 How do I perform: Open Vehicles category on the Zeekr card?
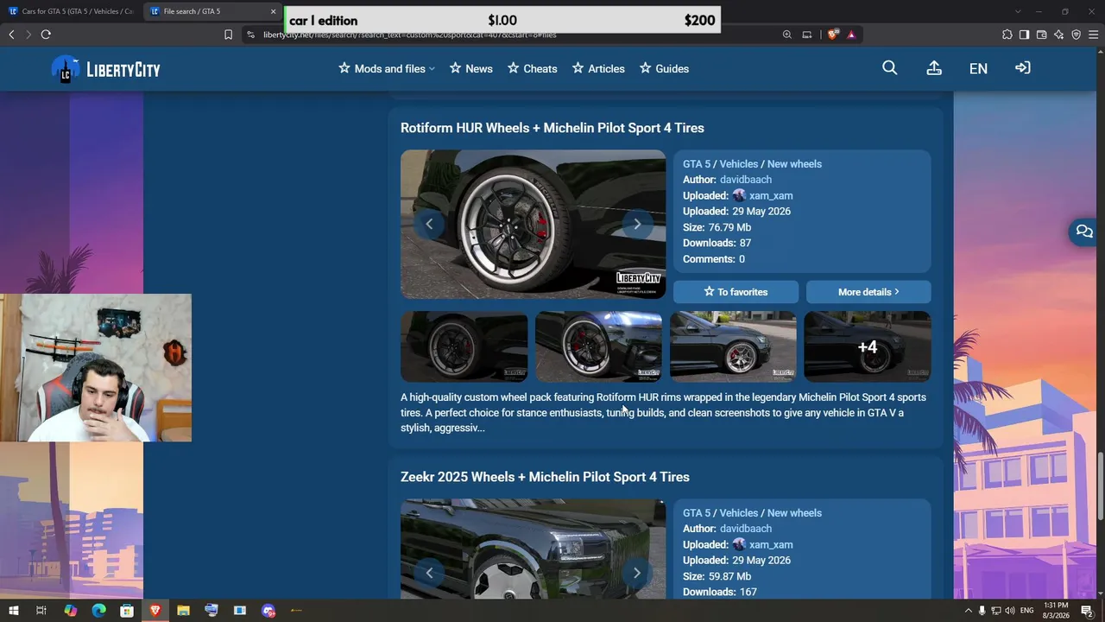pyautogui.click(x=739, y=513)
